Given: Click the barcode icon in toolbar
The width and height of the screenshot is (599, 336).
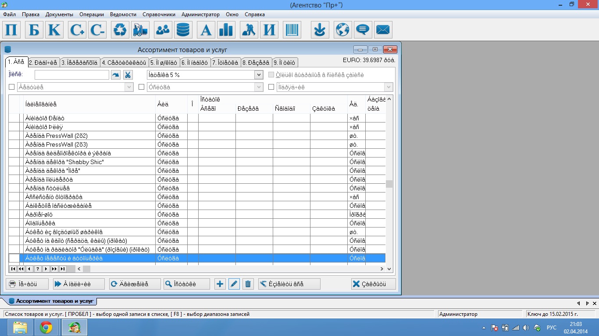Looking at the screenshot, I should point(292,30).
